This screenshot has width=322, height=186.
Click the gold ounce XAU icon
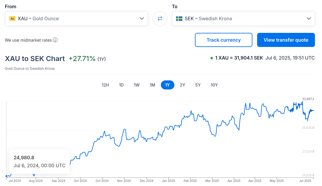point(12,18)
